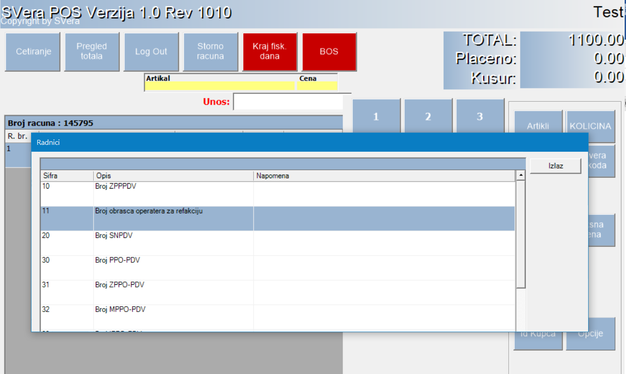
Task: Click scrollbar up arrow in Radnici list
Action: click(520, 175)
